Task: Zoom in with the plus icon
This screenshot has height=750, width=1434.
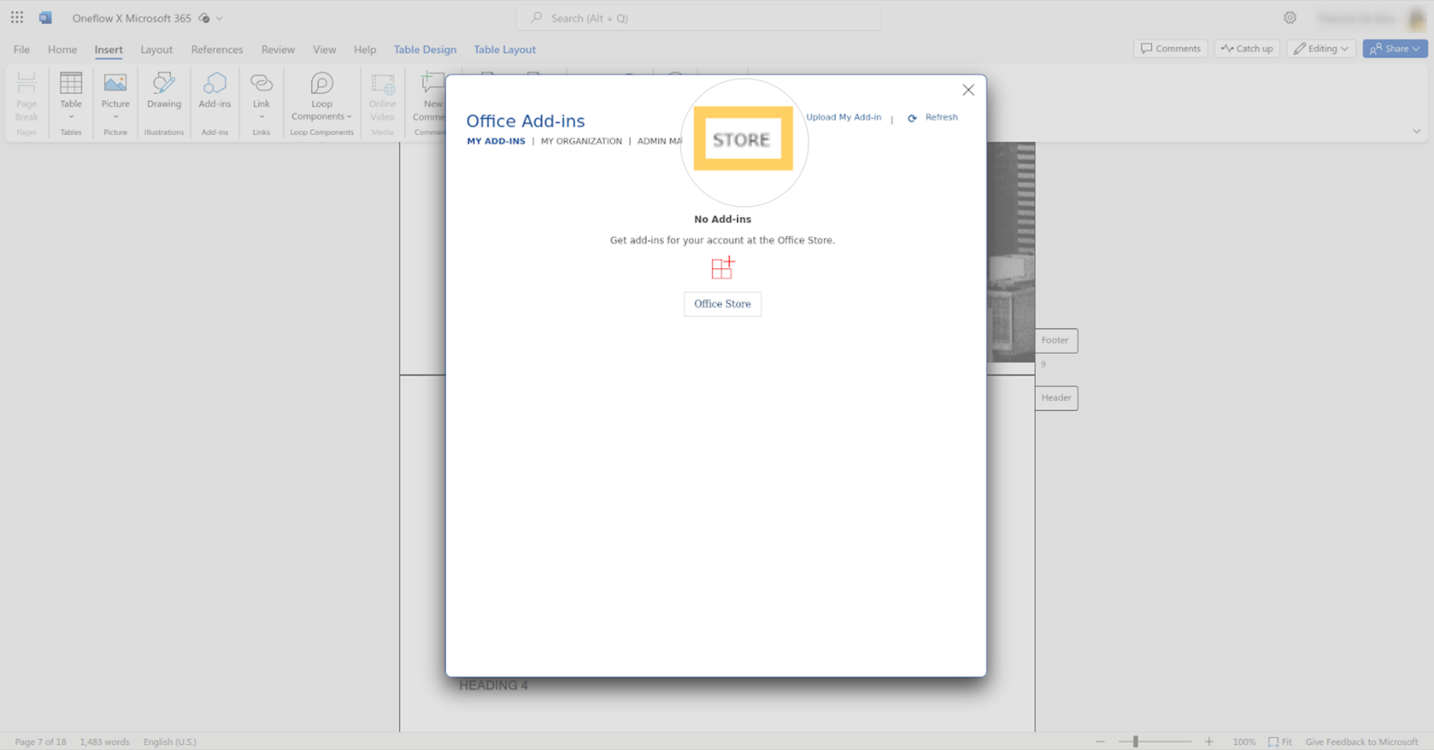Action: [x=1209, y=741]
